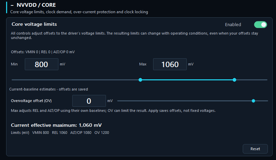Image resolution: width=276 pixels, height=160 pixels.
Task: Click the Min voltage field showing 800
Action: pos(41,64)
